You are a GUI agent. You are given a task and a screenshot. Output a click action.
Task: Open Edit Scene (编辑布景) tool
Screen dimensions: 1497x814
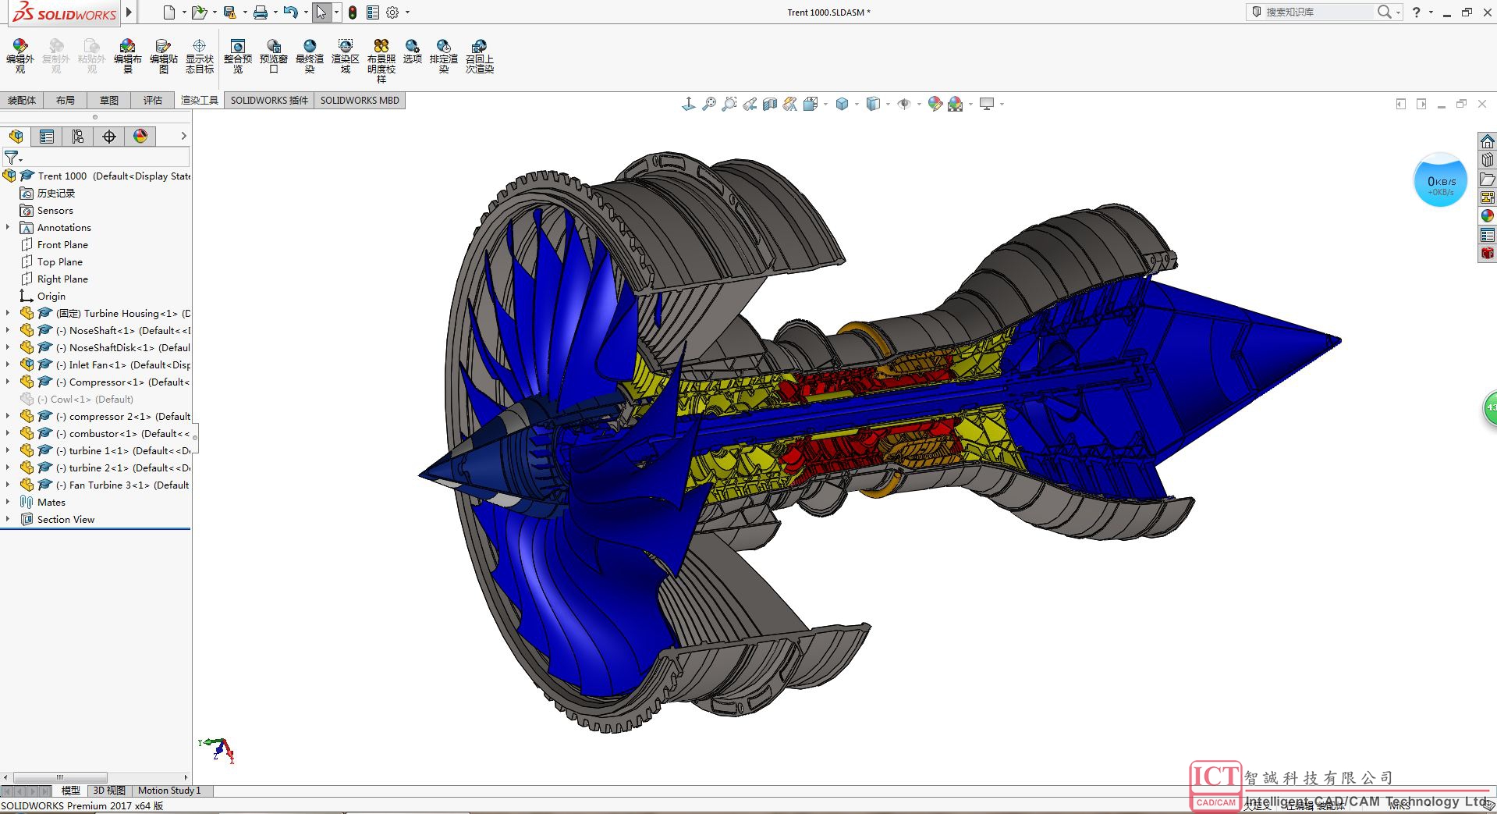128,56
